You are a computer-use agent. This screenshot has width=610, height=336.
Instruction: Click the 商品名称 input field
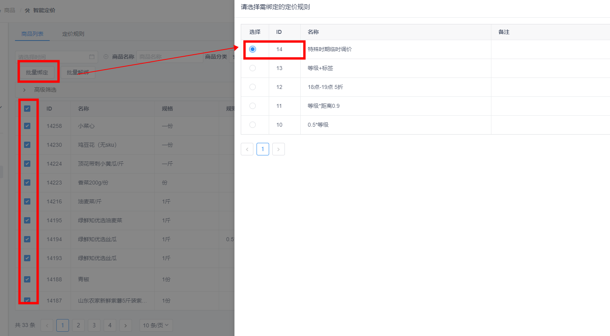169,57
